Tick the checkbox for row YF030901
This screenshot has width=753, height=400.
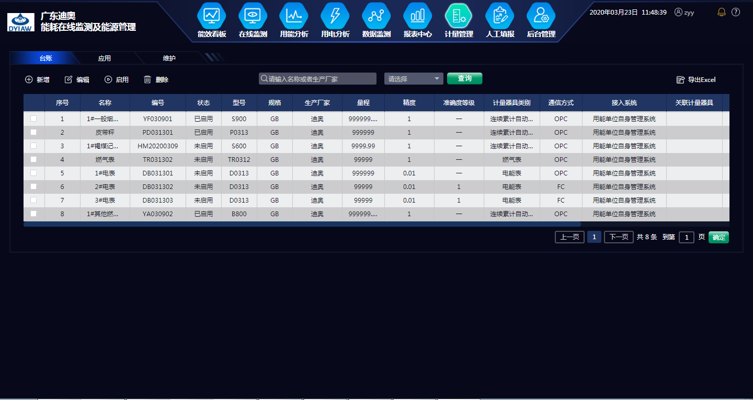click(x=33, y=119)
